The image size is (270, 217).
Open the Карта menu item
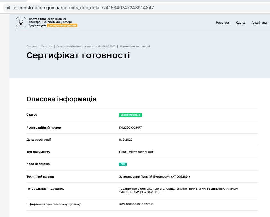point(240,22)
